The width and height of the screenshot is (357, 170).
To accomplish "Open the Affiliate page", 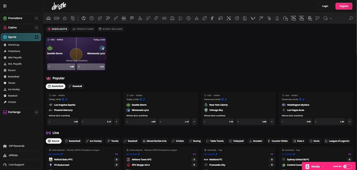I will click(21, 155).
